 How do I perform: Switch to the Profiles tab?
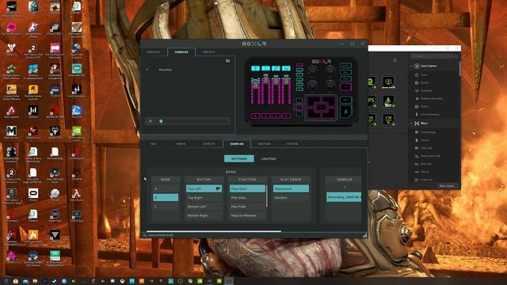pos(154,52)
